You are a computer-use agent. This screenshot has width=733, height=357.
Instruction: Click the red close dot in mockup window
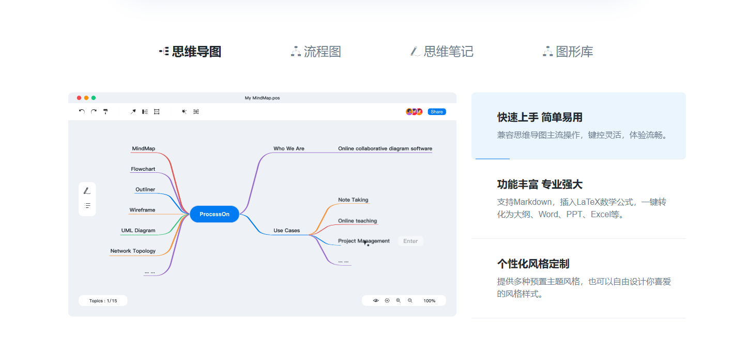coord(79,98)
